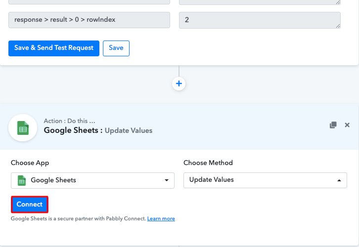Click the secure partner notice text
This screenshot has height=247, width=359.
click(x=78, y=219)
